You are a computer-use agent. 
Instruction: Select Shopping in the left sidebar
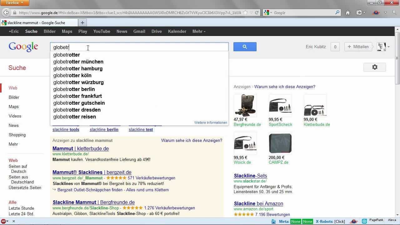[x=17, y=135]
